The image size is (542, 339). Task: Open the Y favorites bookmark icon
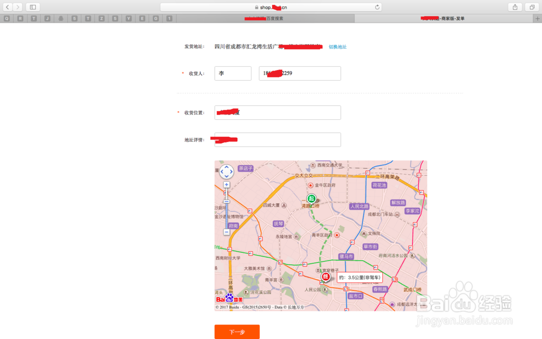[128, 18]
